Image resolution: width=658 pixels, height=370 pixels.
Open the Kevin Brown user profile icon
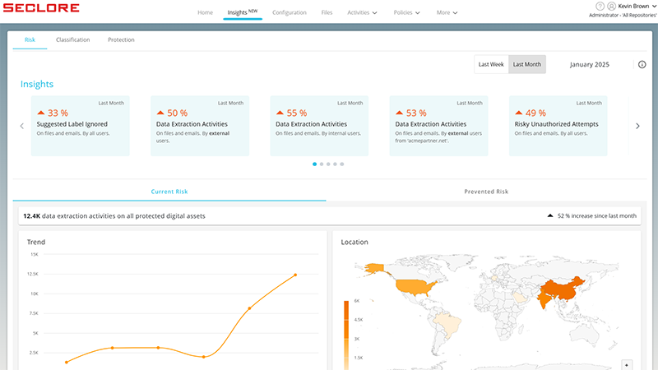611,6
